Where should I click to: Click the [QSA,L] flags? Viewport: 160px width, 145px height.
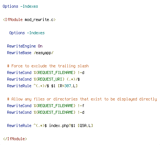click(x=85, y=125)
